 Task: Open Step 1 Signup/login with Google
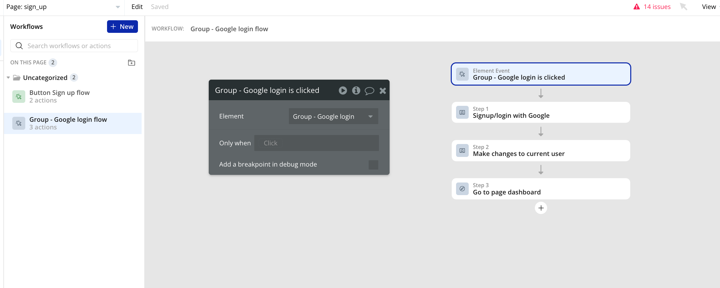pyautogui.click(x=541, y=112)
